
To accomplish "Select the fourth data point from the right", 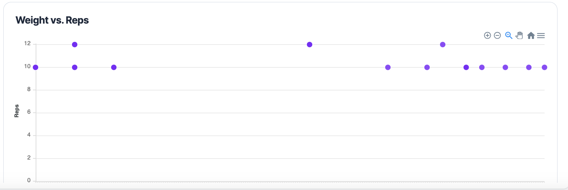I will coord(482,67).
